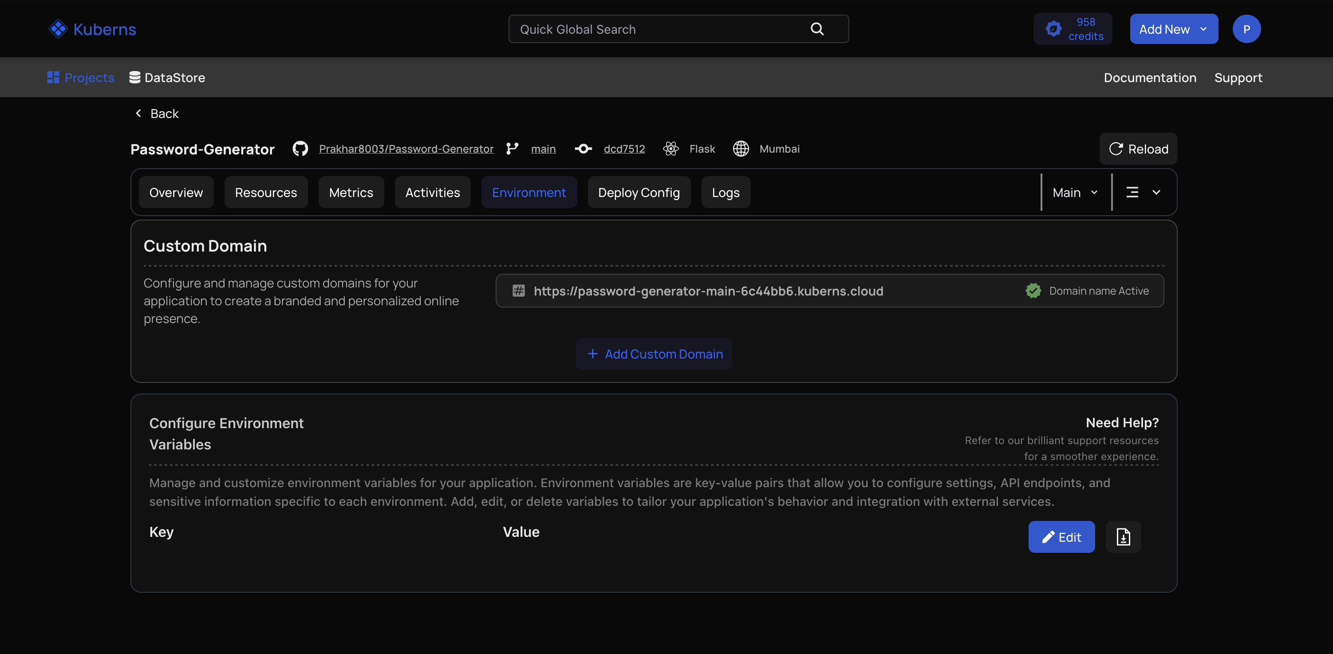Open the Main branch dropdown
The image size is (1333, 654).
1075,192
